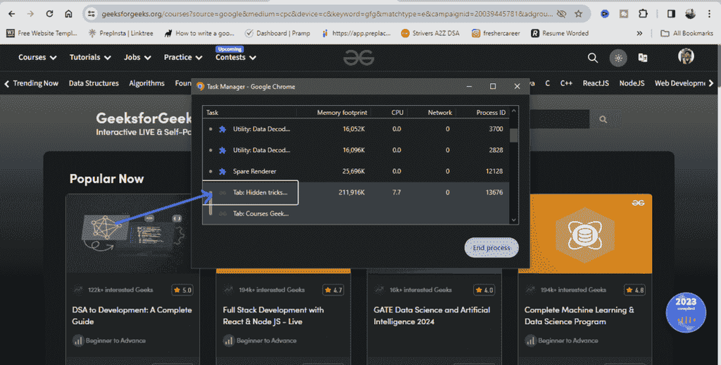Maximize the Task Manager window
Image resolution: width=721 pixels, height=365 pixels.
pyautogui.click(x=492, y=87)
